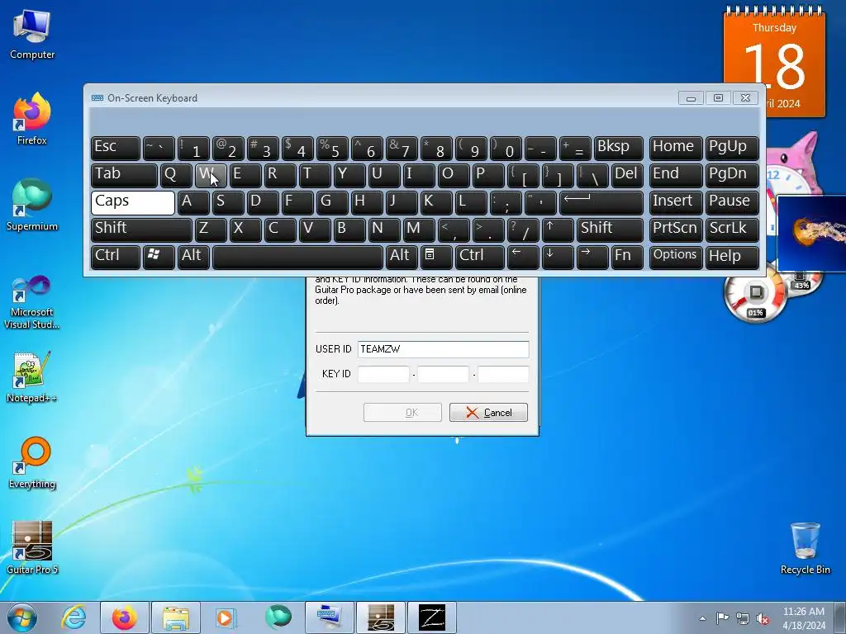Open the Recycle Bin desktop icon

pos(805,549)
